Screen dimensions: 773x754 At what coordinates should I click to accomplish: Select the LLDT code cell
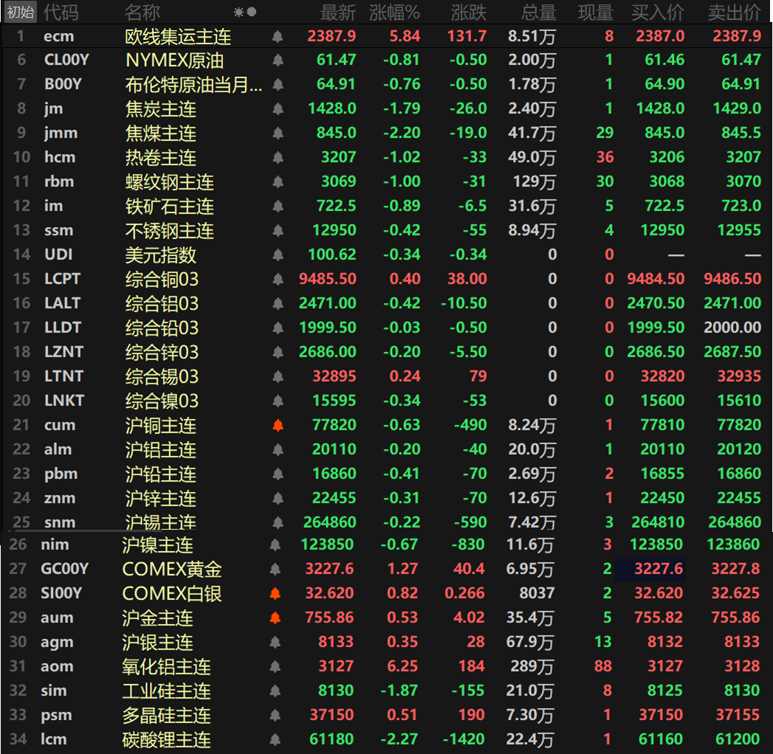coord(63,328)
